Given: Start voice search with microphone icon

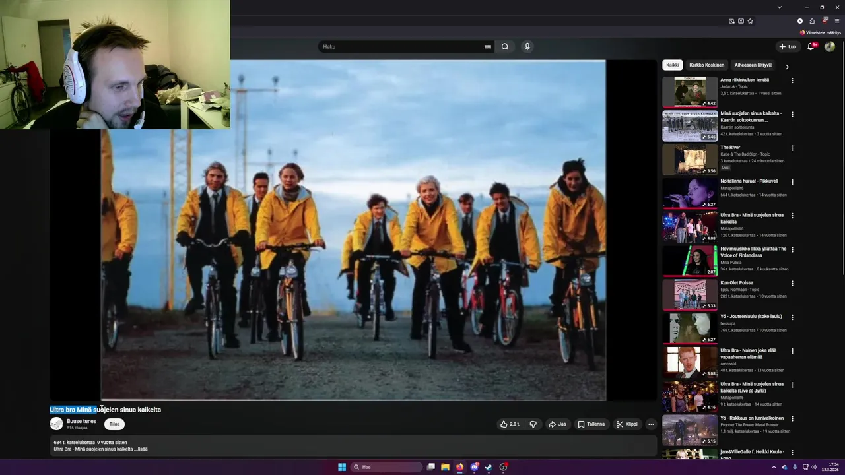Looking at the screenshot, I should [x=527, y=47].
